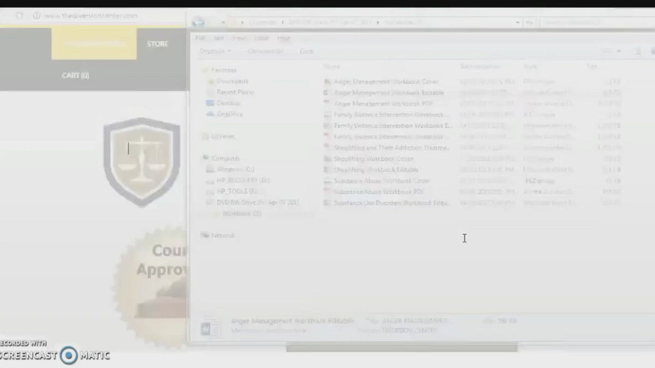Sort files by the Name column header
Screen dimensions: 655x368
point(332,67)
